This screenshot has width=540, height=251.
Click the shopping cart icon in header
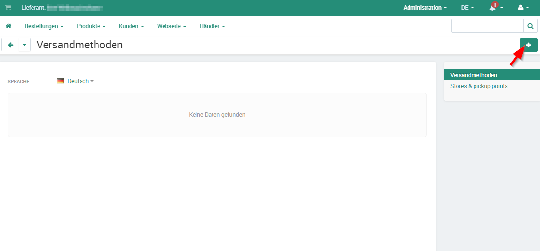[x=8, y=8]
